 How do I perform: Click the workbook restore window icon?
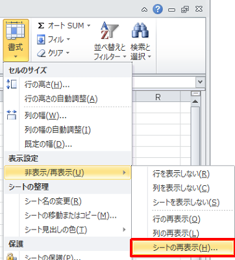tap(185, 10)
